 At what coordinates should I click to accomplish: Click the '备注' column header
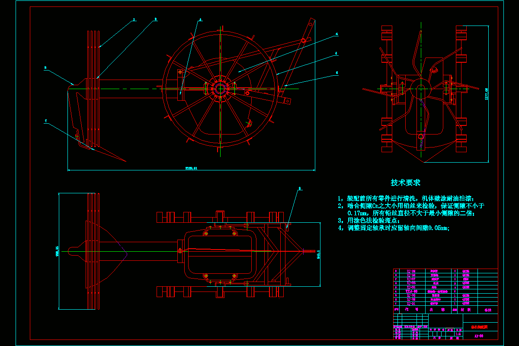(488, 310)
